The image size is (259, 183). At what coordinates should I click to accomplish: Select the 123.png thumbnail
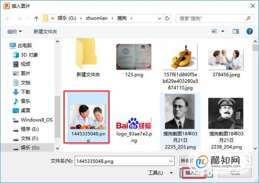click(134, 57)
